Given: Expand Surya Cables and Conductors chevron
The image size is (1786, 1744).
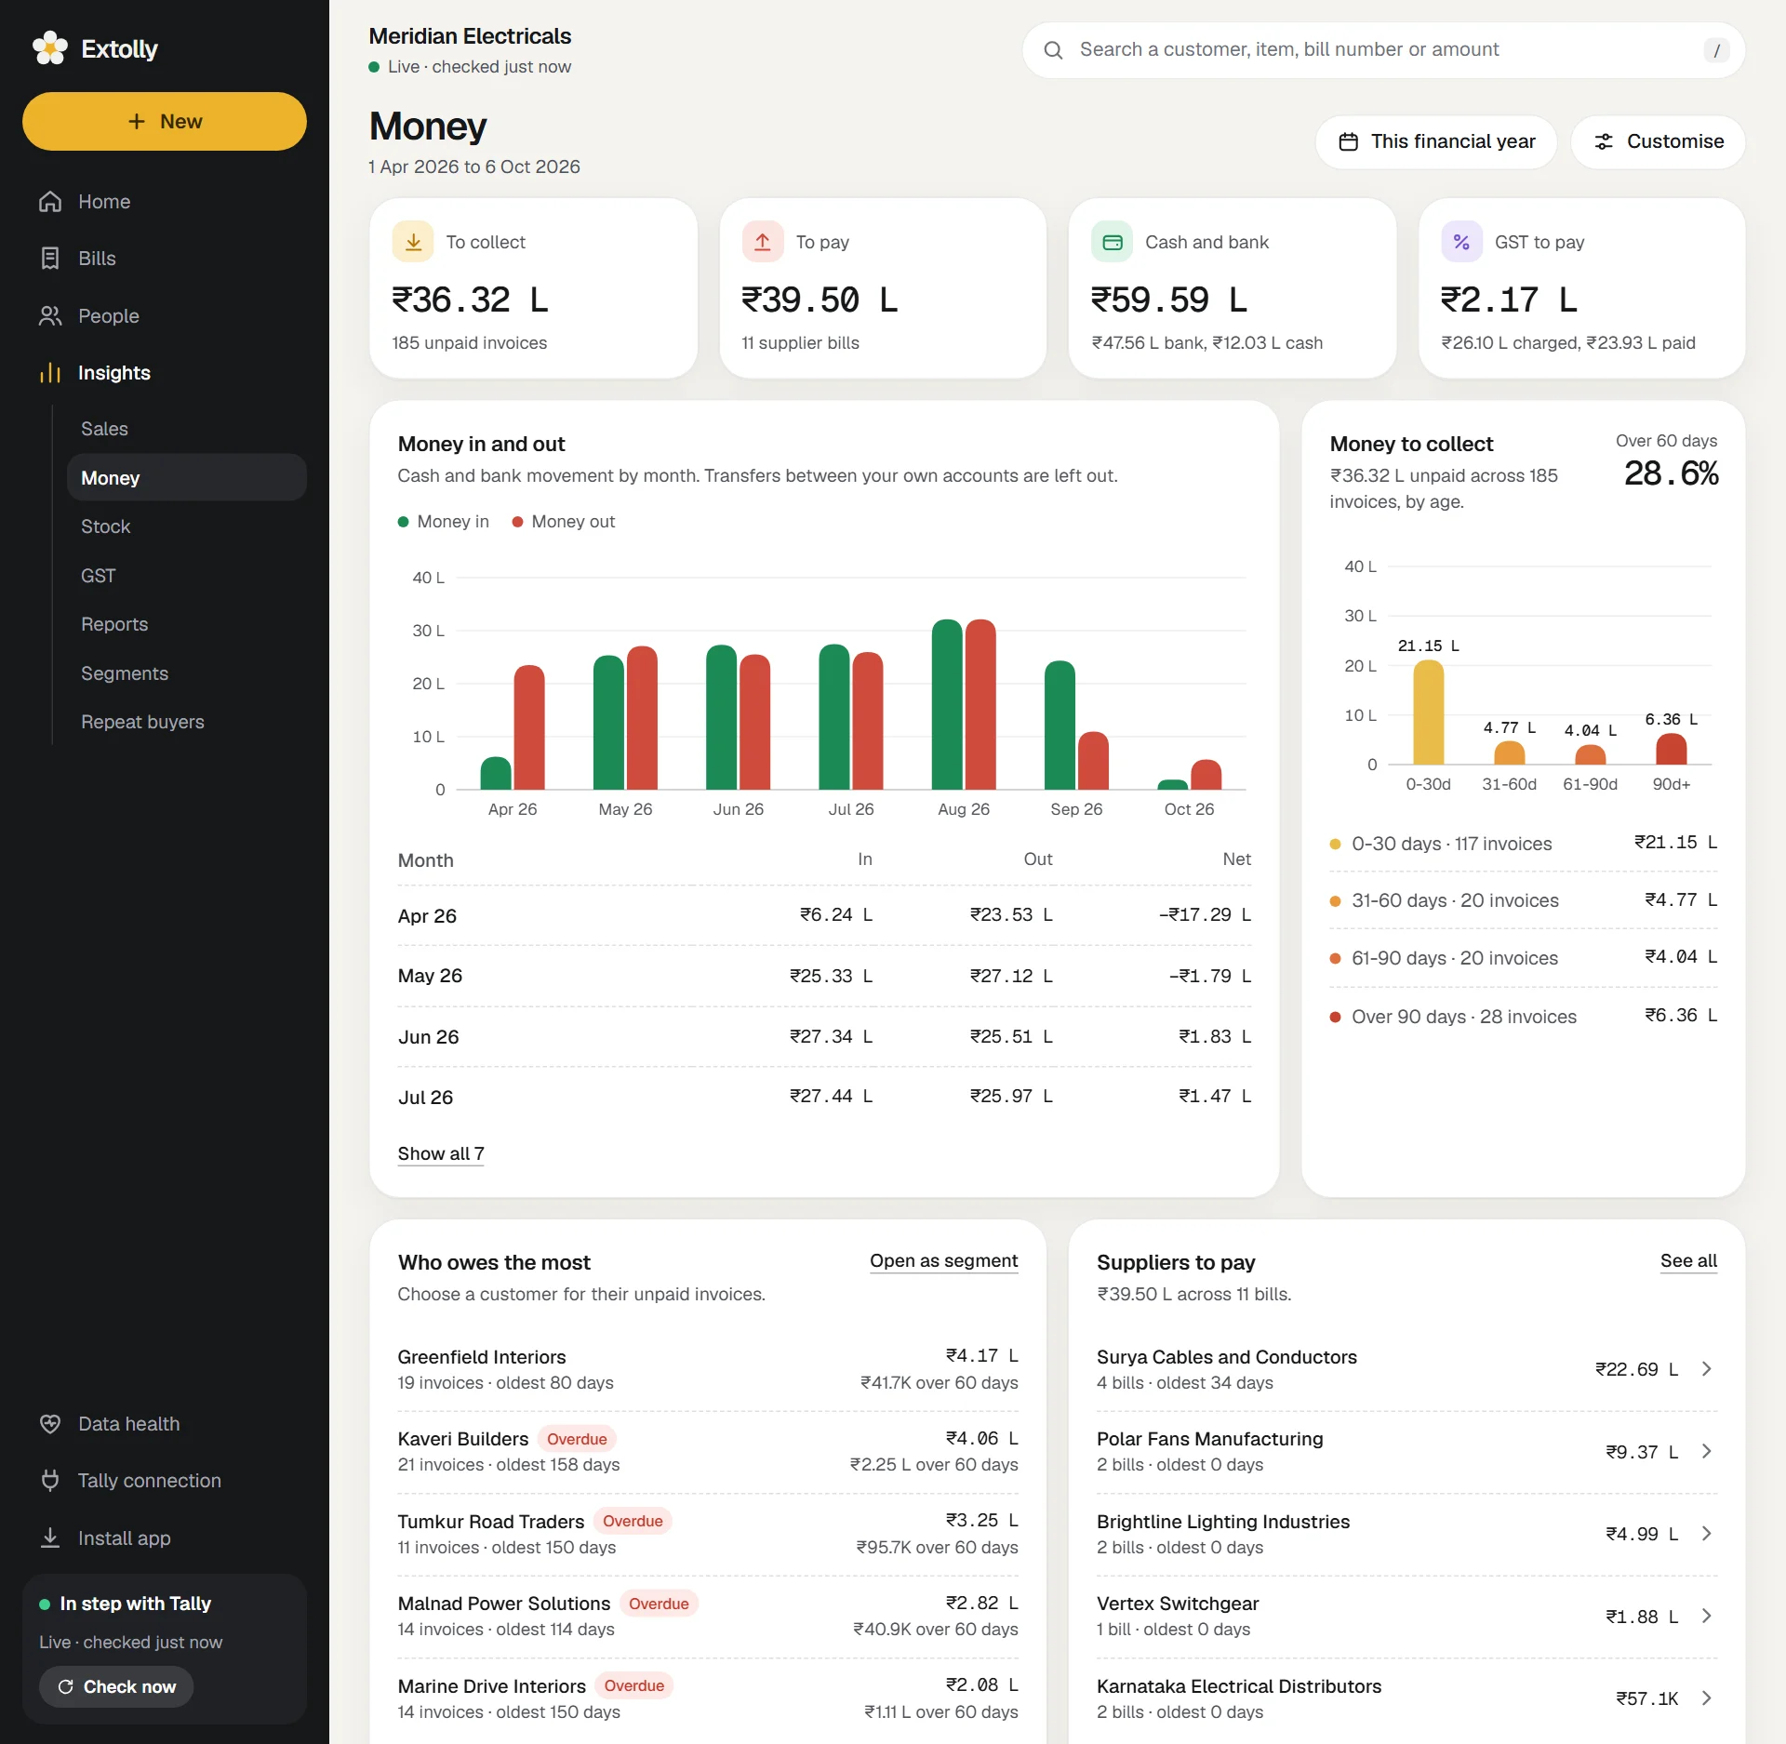Looking at the screenshot, I should coord(1707,1369).
